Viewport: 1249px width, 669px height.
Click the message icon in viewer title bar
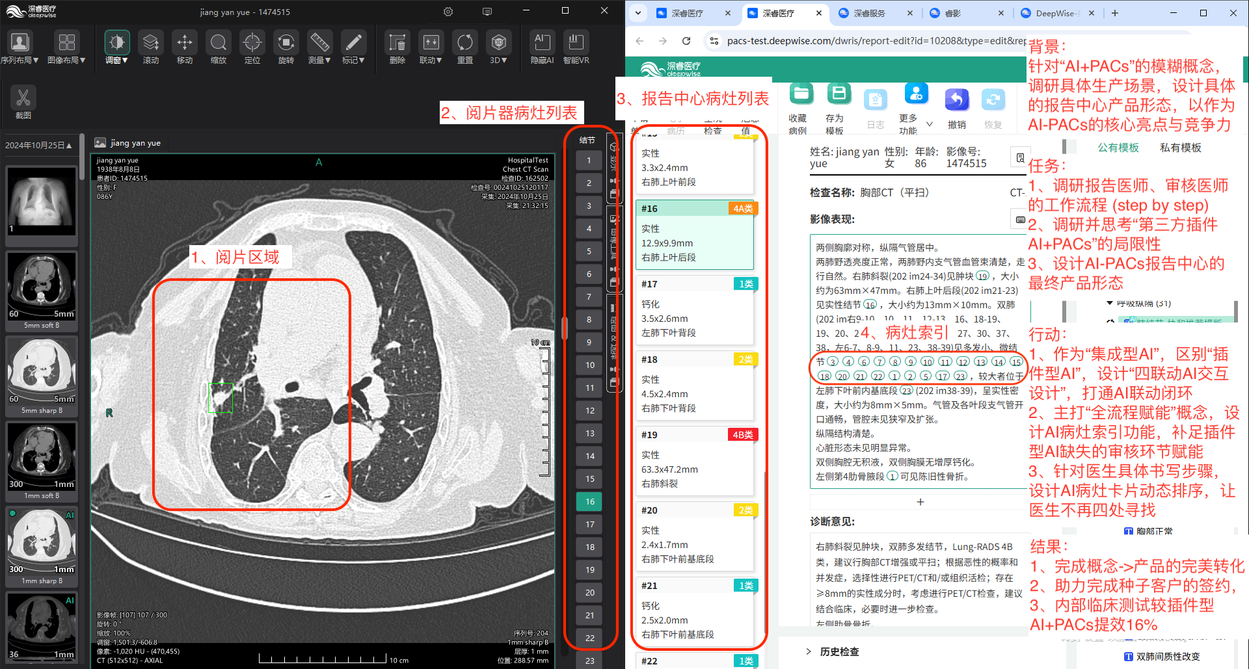pyautogui.click(x=487, y=12)
